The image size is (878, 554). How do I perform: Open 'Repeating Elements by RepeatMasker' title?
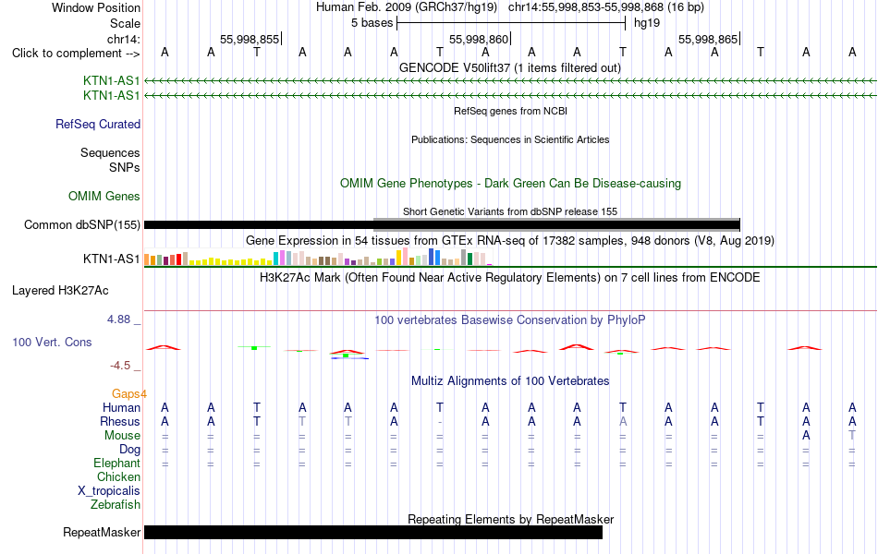(x=510, y=519)
